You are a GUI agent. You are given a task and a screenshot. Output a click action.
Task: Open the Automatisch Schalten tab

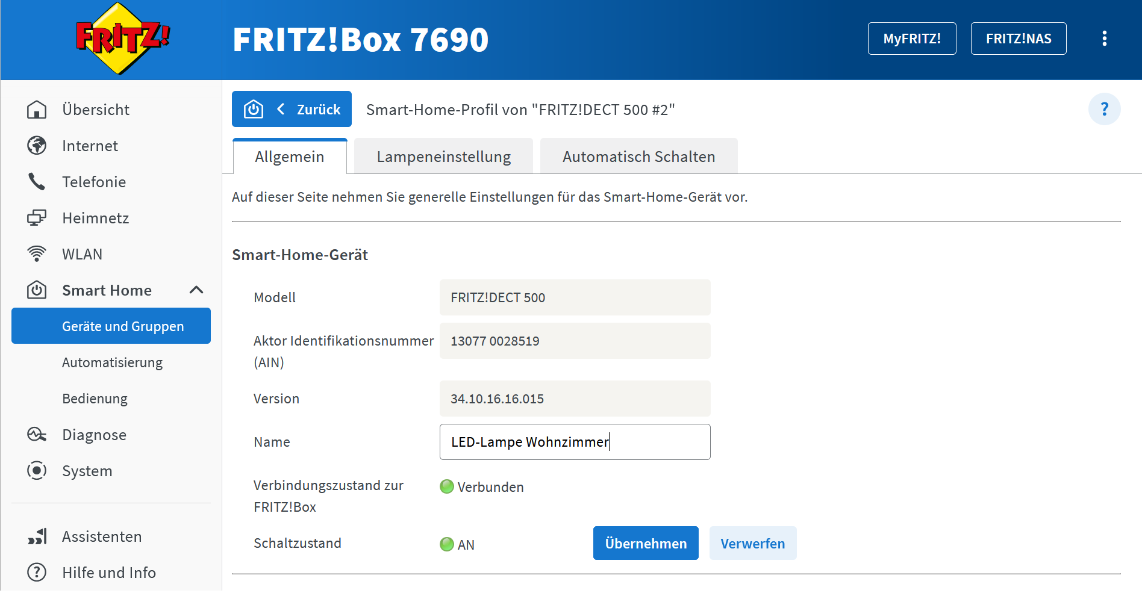(638, 156)
